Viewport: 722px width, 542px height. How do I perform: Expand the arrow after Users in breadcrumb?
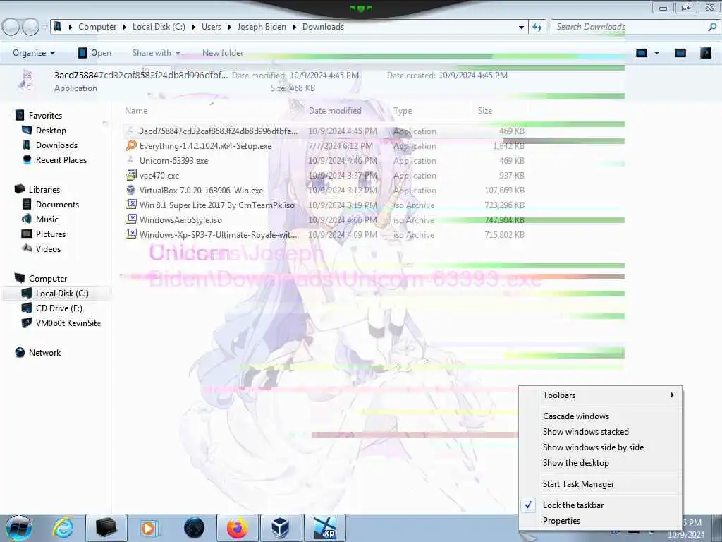click(x=230, y=28)
